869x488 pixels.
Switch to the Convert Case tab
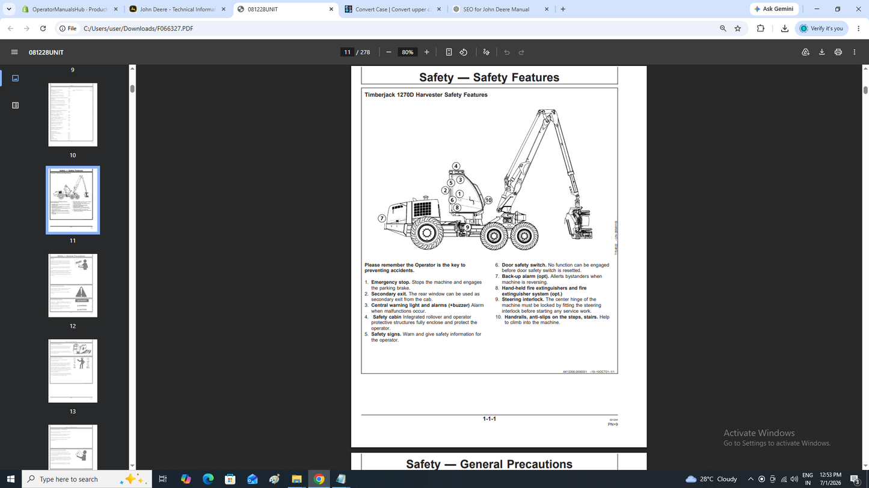[x=393, y=9]
